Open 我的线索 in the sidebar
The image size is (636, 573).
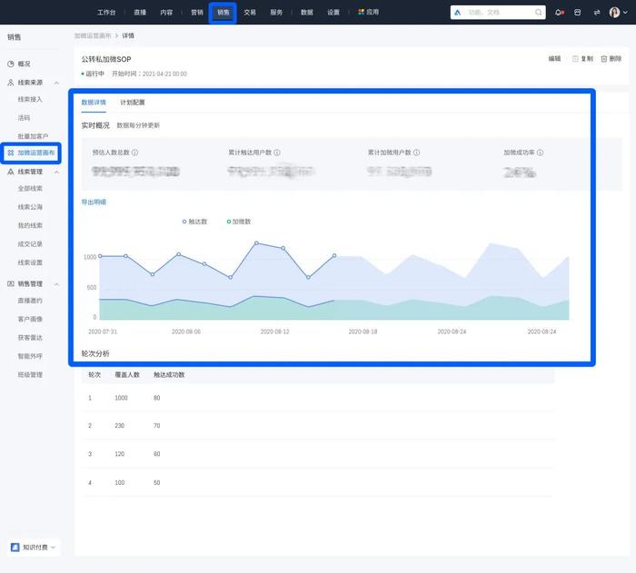[x=30, y=225]
